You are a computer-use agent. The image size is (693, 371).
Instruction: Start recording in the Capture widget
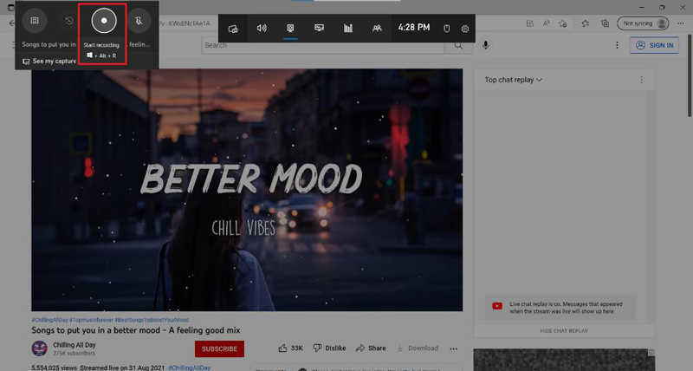103,20
